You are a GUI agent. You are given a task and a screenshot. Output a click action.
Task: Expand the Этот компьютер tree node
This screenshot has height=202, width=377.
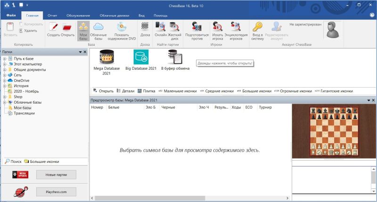4,64
